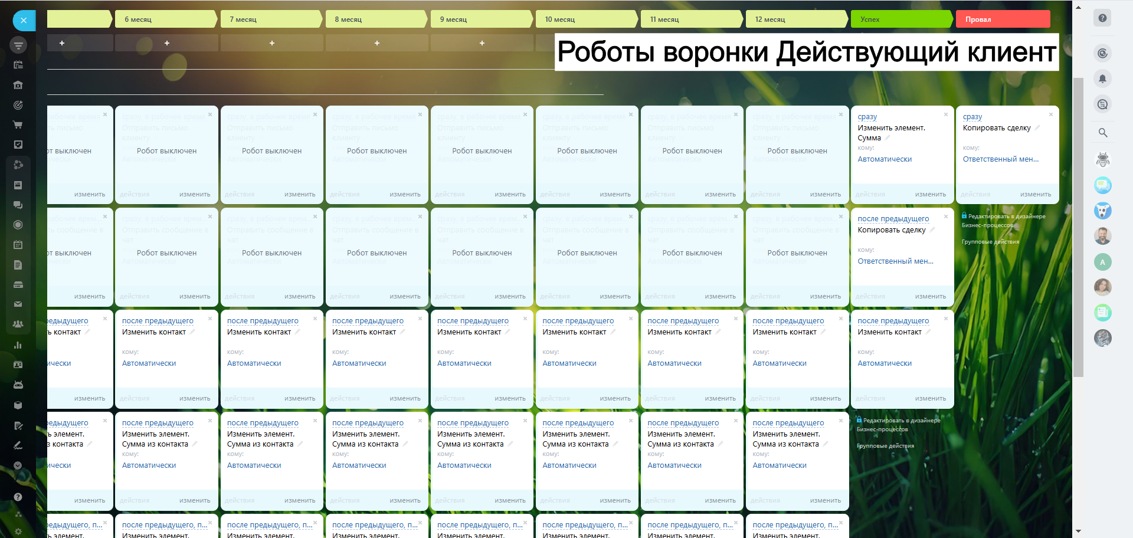1133x538 pixels.
Task: Click Групповые действия under Провал column
Action: point(990,242)
